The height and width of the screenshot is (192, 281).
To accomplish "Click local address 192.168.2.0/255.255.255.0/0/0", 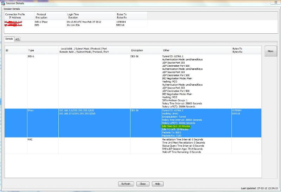I will (77, 111).
